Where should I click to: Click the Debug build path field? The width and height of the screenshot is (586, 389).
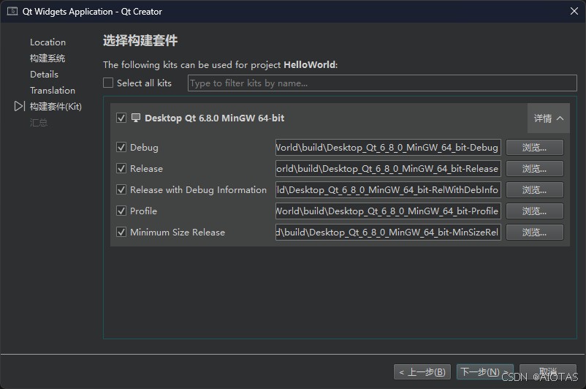click(388, 148)
